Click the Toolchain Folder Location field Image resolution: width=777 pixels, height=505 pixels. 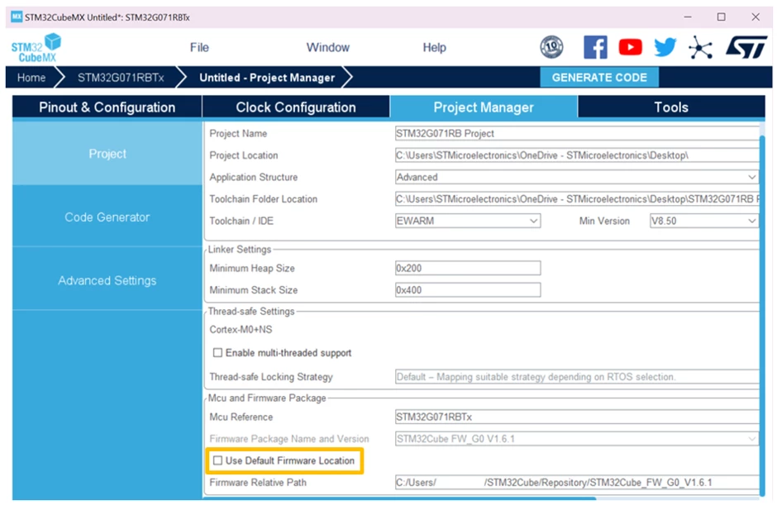(x=577, y=198)
